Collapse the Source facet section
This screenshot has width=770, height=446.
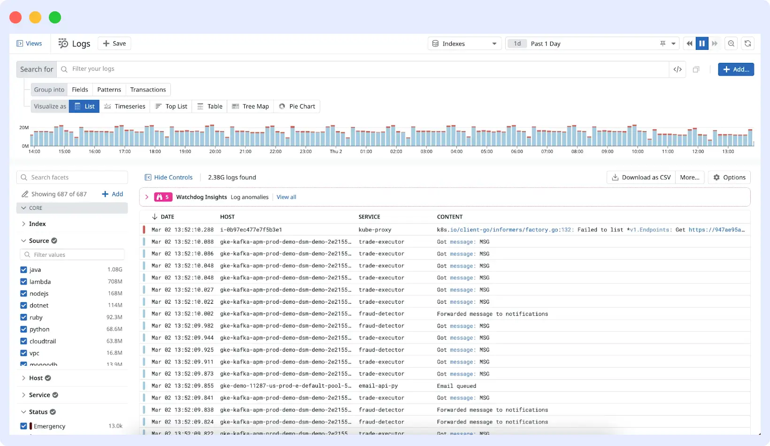click(24, 240)
